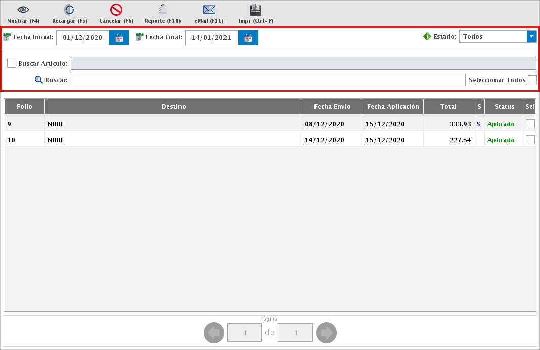Screen dimensions: 540x350
Task: Click the Mostrar eye icon
Action: (23, 10)
